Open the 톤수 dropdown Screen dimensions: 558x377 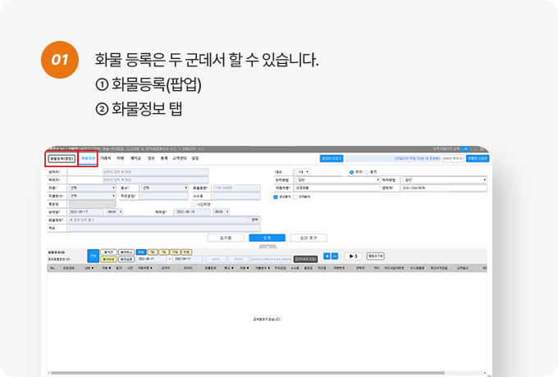[x=165, y=188]
